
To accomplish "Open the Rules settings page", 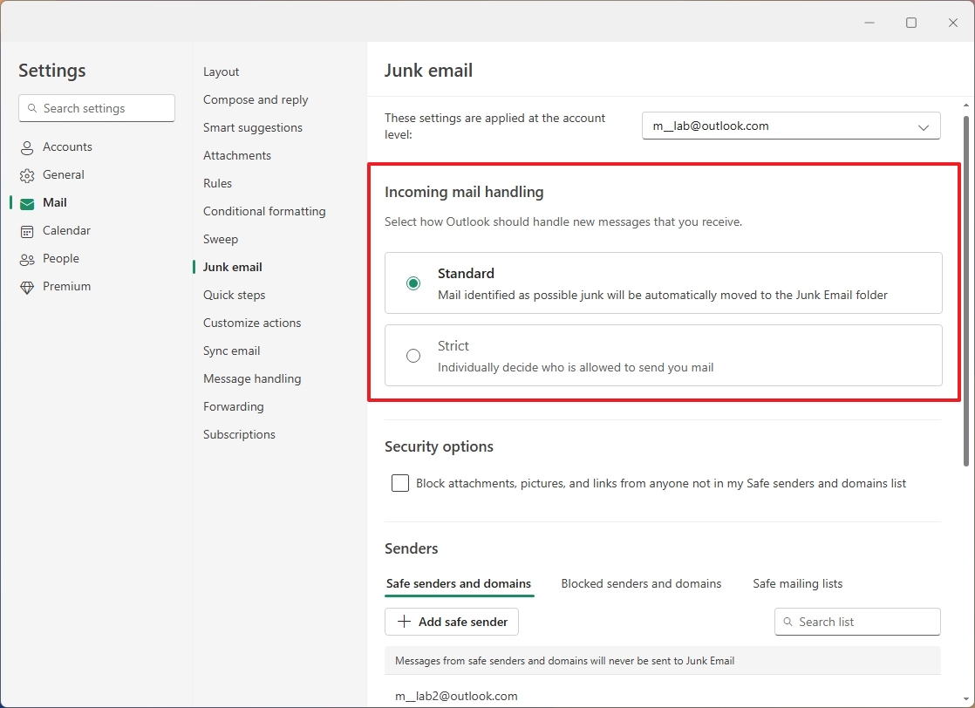I will tap(217, 183).
